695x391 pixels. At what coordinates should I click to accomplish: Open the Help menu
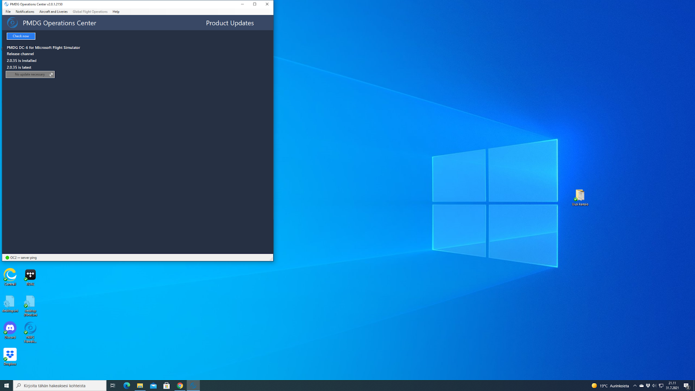tap(116, 12)
